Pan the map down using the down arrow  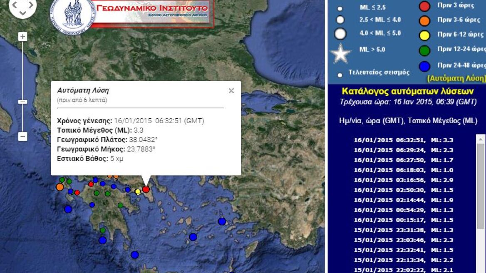click(x=22, y=12)
